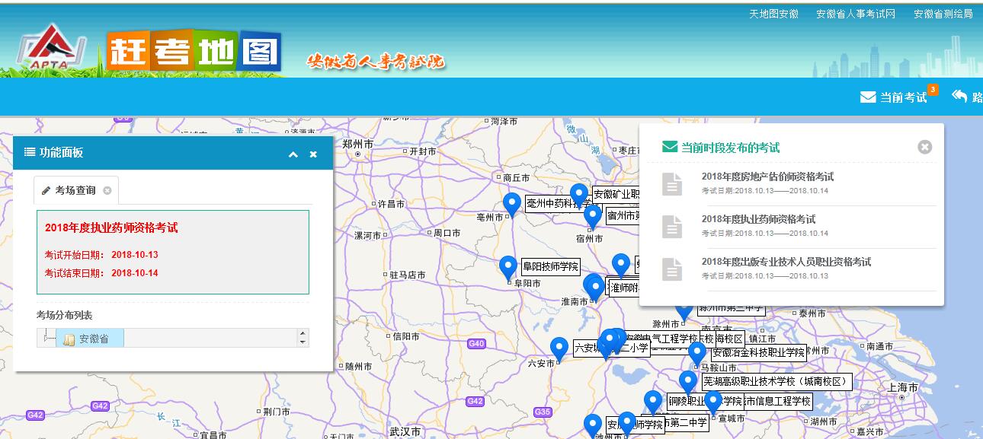Viewport: 983px width, 439px height.
Task: Click the folder icon next to 安徽省
Action: (x=69, y=339)
